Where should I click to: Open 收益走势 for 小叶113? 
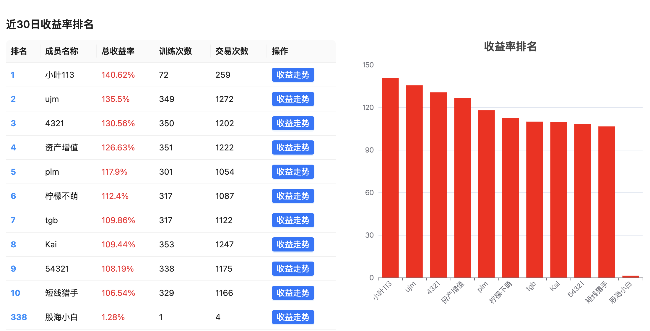[x=293, y=75]
